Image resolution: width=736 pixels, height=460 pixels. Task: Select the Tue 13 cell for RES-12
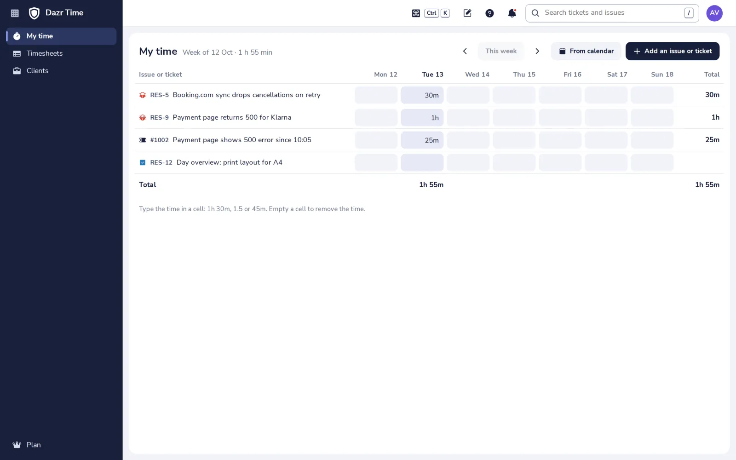coord(422,162)
